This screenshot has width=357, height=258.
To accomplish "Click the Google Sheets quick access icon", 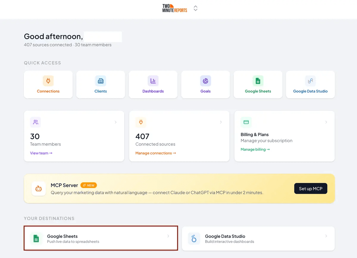I will 258,81.
